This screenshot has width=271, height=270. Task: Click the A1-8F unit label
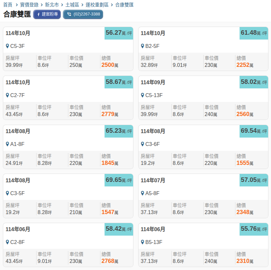(17, 144)
